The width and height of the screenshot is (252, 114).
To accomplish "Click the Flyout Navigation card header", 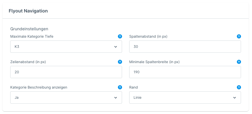I will tap(28, 11).
